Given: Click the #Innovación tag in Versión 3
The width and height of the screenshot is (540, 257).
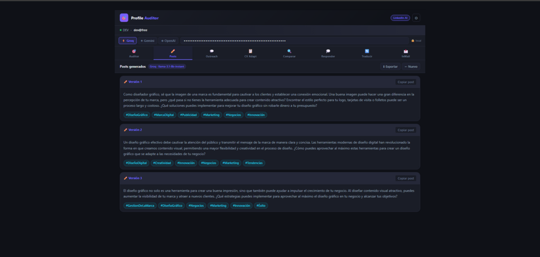Looking at the screenshot, I should (241, 205).
